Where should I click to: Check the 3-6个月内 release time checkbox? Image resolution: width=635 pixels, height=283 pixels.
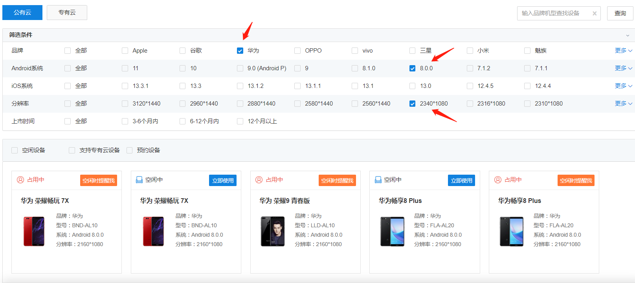pyautogui.click(x=125, y=121)
